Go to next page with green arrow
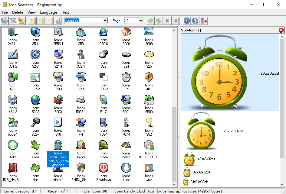 [x=159, y=21]
